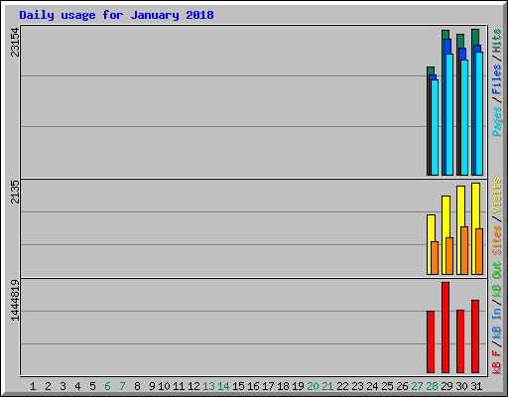Pick the red kB F bar for day 30
Image resolution: width=508 pixels, height=397 pixels.
460,341
